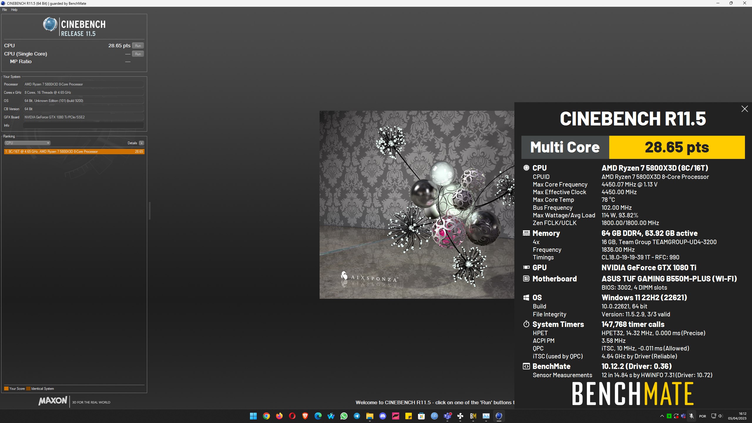752x423 pixels.
Task: Click the Processor field value
Action: click(x=83, y=84)
